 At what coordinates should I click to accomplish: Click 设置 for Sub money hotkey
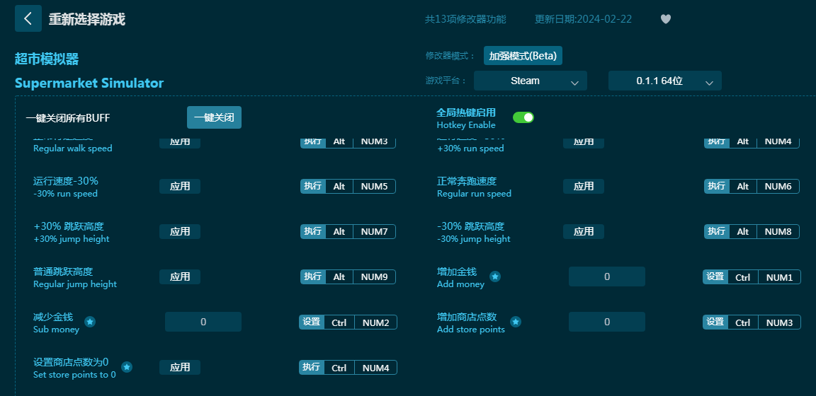click(x=311, y=322)
